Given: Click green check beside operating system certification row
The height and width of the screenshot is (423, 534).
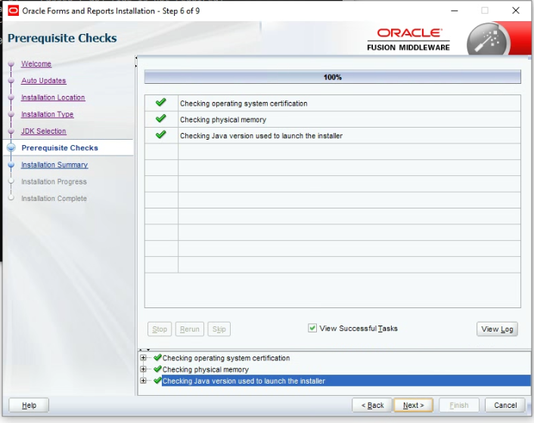Looking at the screenshot, I should pos(161,102).
